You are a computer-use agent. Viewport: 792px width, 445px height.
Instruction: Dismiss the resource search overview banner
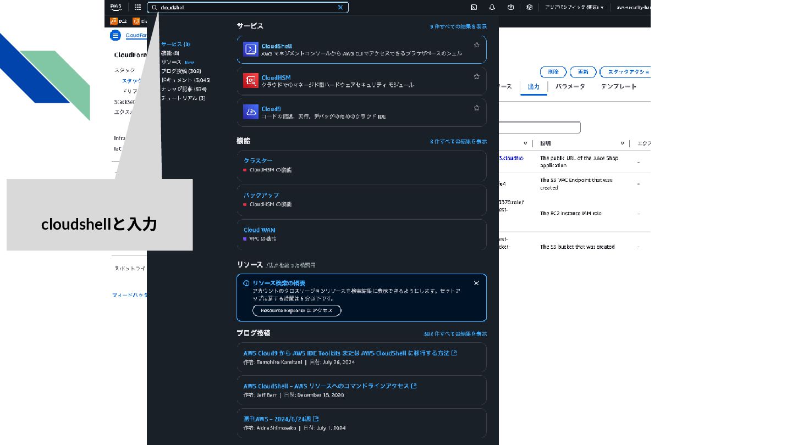476,283
